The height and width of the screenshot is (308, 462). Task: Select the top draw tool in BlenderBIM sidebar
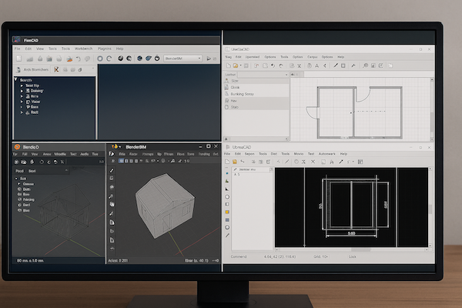(x=112, y=170)
